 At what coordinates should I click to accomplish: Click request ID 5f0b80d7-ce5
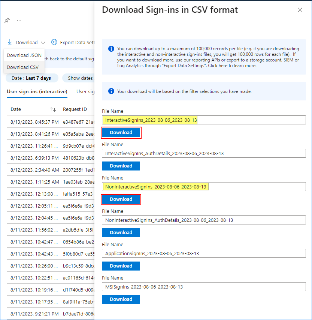pyautogui.click(x=79, y=254)
